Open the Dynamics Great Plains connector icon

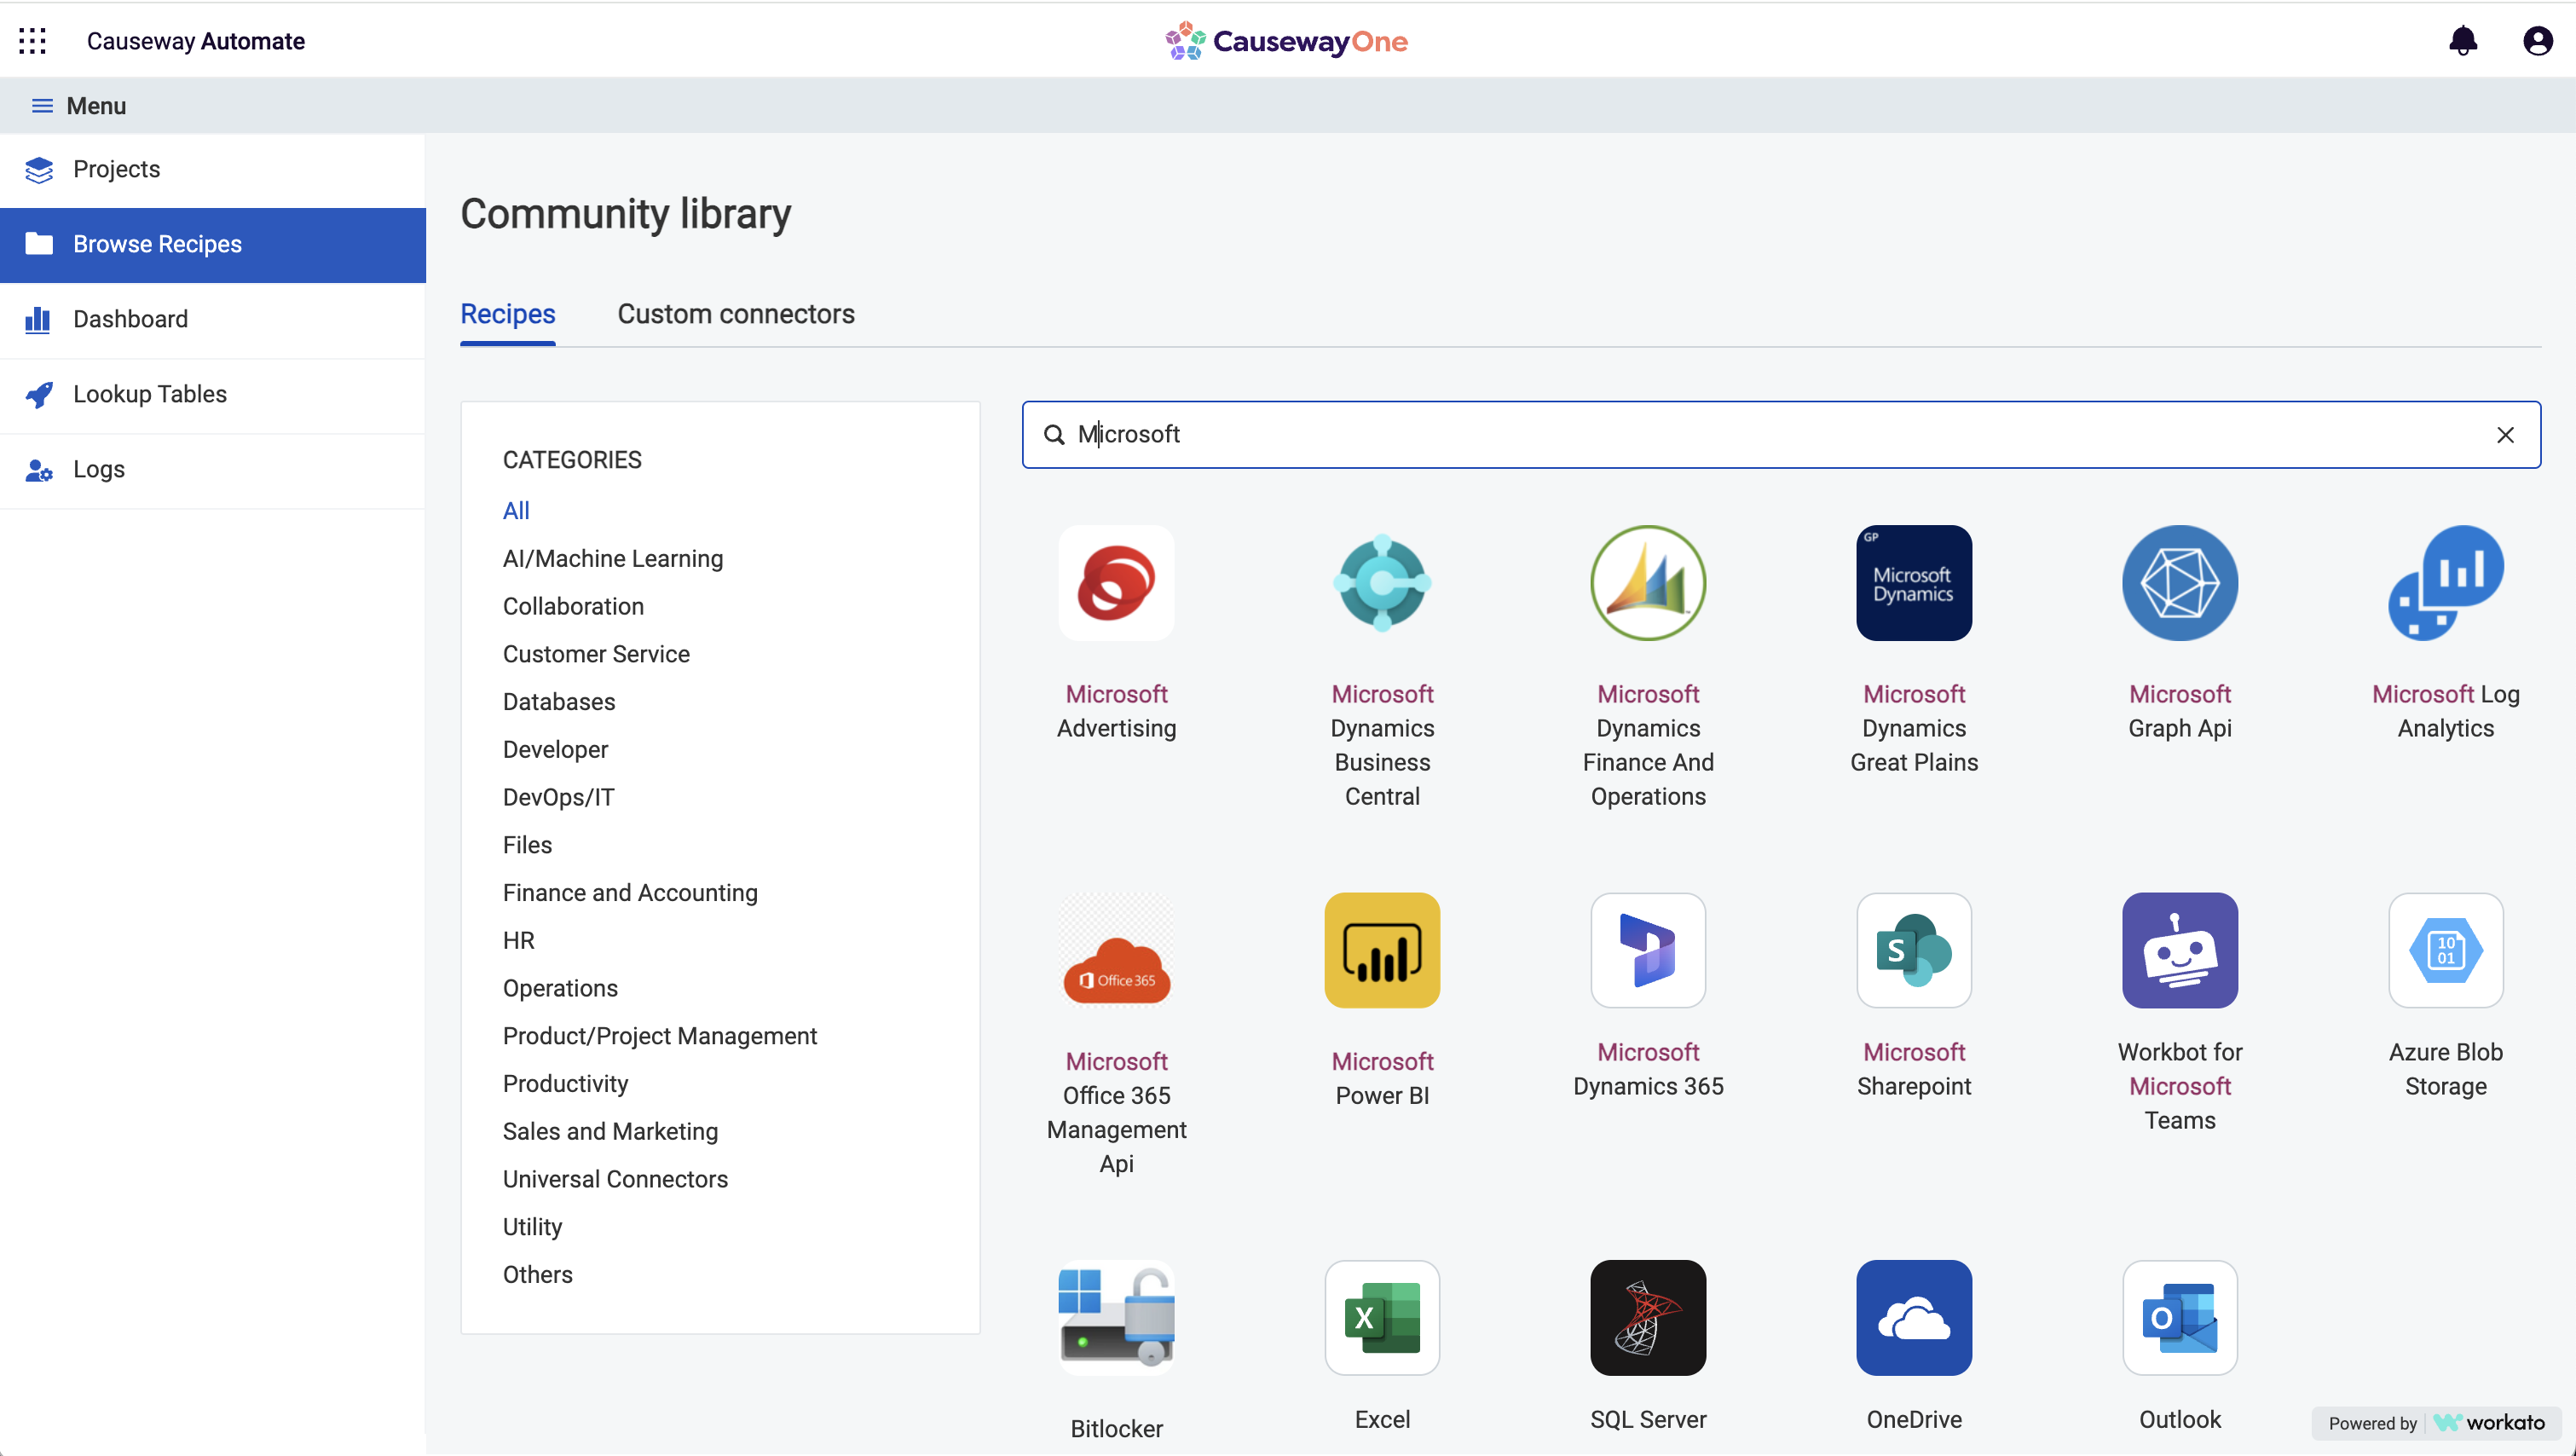(x=1914, y=583)
